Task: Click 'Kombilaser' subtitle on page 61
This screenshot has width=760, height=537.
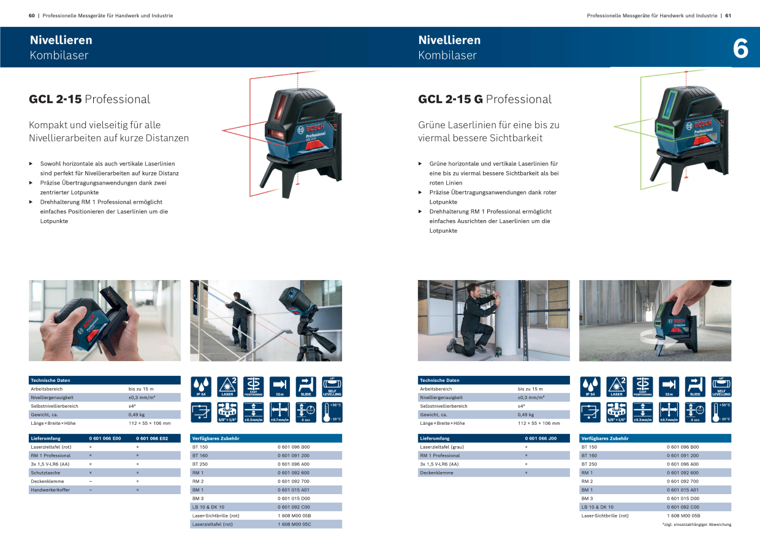Action: click(447, 55)
